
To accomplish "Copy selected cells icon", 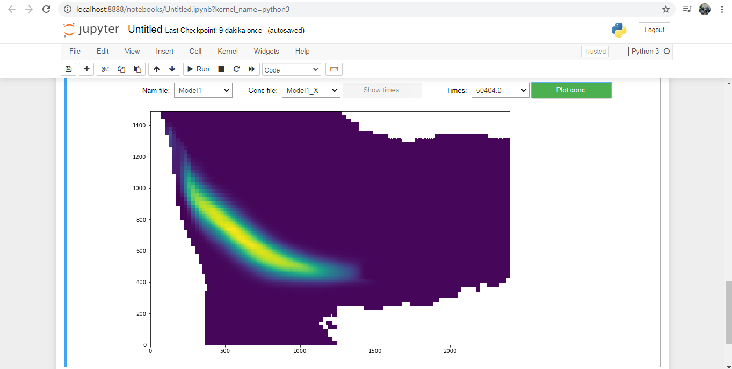I will (x=121, y=69).
